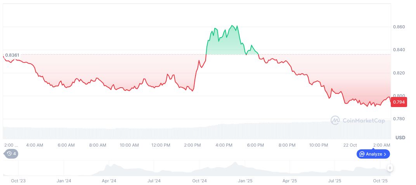Click the USD currency label
The image size is (416, 185).
400,138
